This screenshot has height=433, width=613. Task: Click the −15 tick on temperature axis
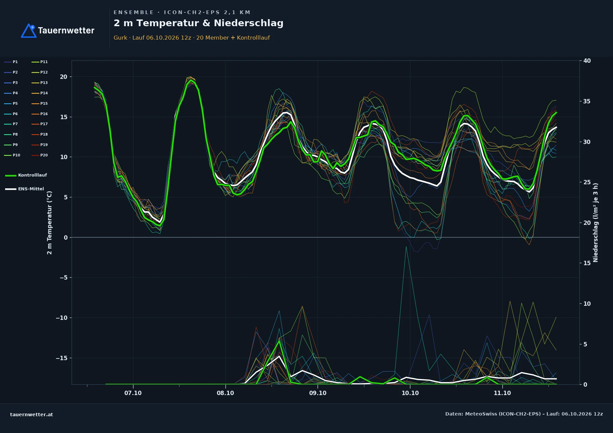click(x=62, y=358)
